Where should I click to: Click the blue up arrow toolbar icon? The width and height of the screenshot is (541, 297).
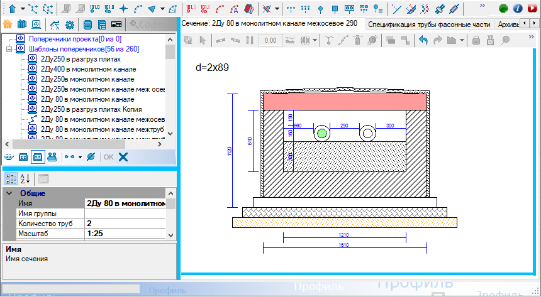pyautogui.click(x=13, y=8)
